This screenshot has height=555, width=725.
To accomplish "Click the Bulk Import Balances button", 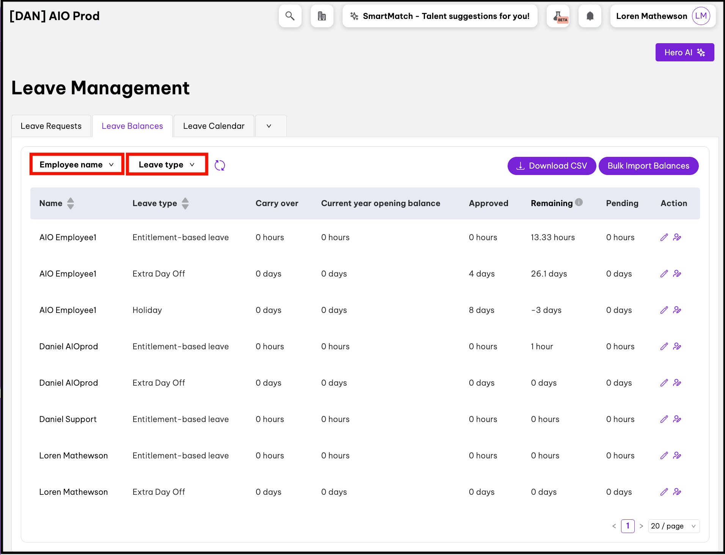I will tap(648, 166).
